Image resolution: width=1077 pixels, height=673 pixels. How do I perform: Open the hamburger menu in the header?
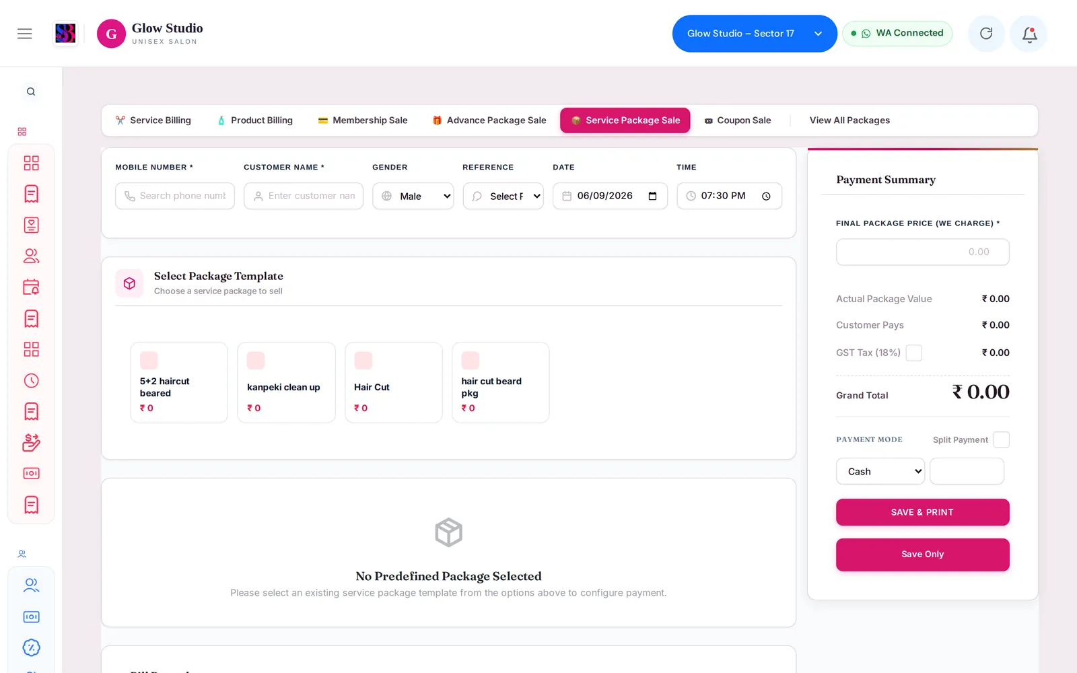tap(25, 34)
